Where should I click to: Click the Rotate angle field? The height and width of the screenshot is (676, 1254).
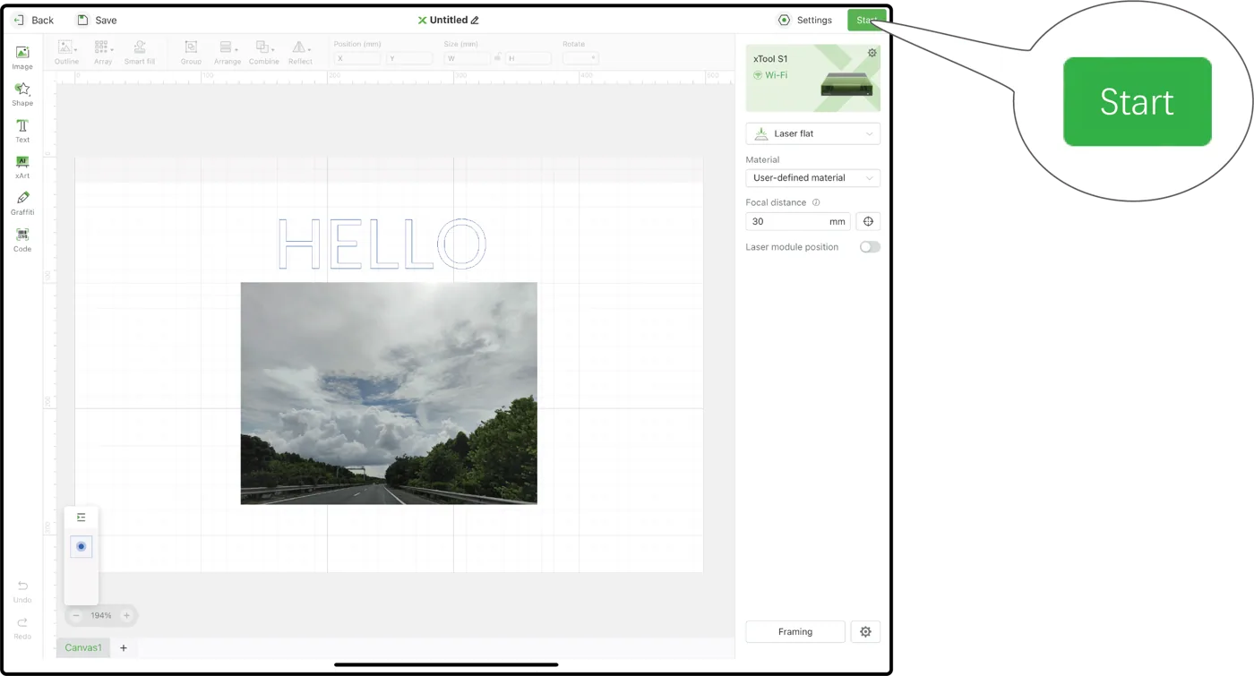(x=580, y=58)
